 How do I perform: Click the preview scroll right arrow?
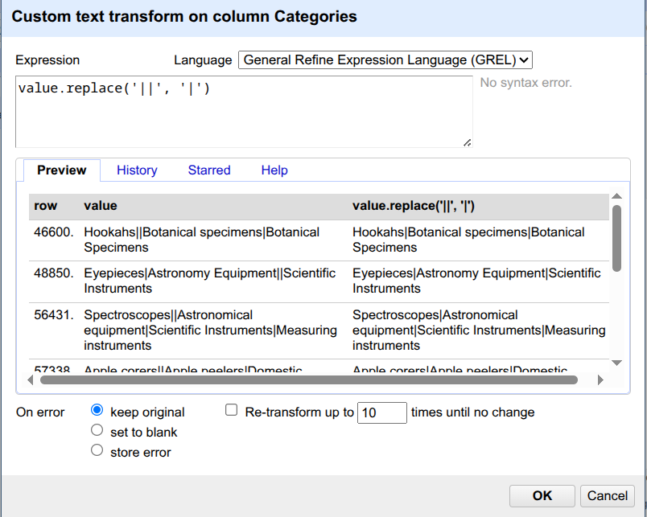598,380
